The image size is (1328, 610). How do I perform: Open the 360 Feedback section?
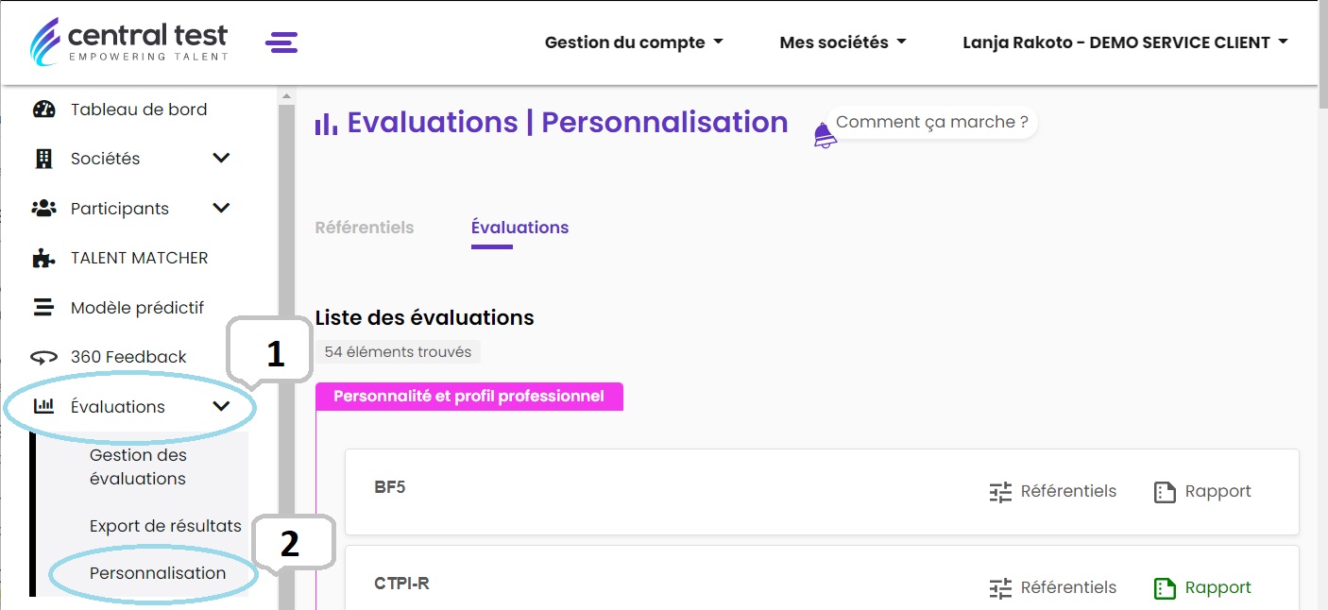pyautogui.click(x=128, y=357)
